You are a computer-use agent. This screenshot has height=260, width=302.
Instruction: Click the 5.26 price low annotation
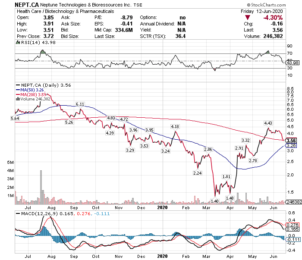coord(69,122)
